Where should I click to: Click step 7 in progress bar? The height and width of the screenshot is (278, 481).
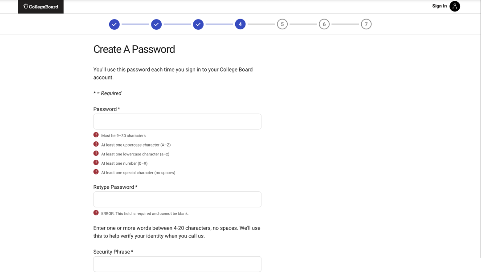366,24
